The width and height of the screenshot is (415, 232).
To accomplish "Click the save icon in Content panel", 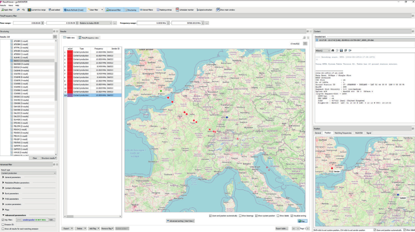I will point(341,50).
